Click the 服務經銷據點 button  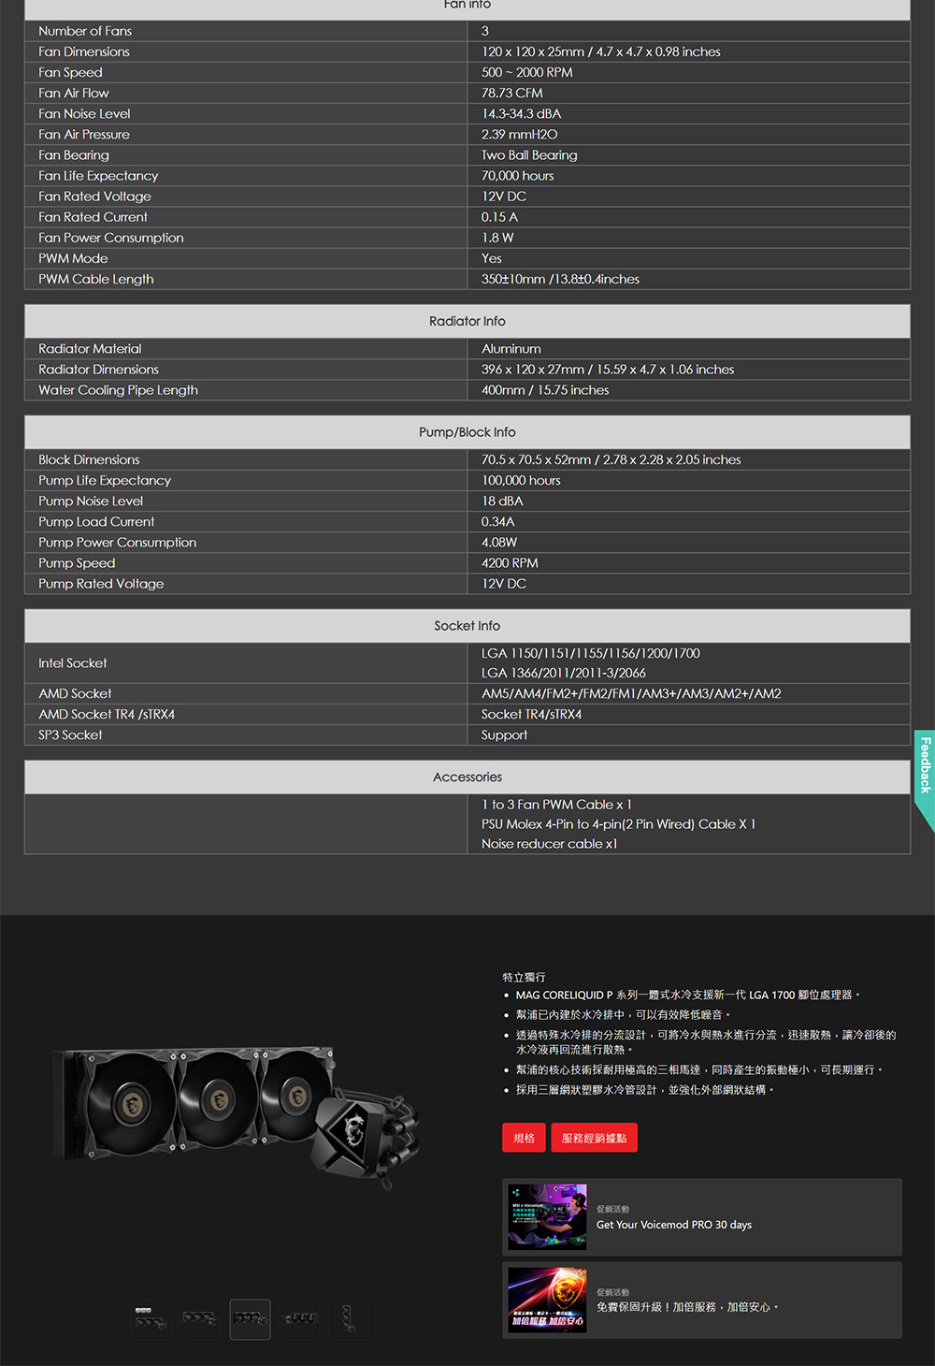(594, 1138)
